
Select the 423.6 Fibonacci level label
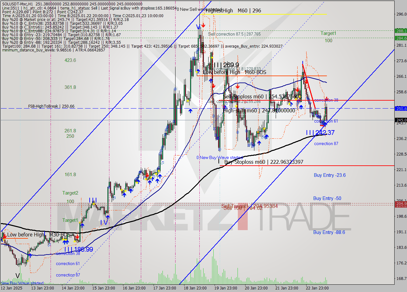(70, 60)
